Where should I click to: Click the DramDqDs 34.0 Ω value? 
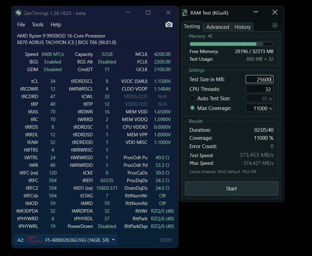point(162,188)
